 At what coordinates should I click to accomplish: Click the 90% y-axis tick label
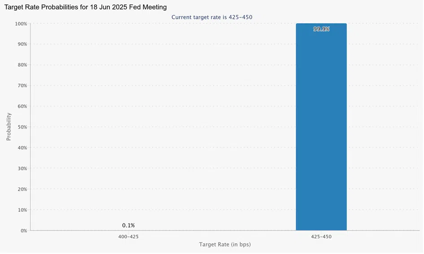click(x=22, y=44)
